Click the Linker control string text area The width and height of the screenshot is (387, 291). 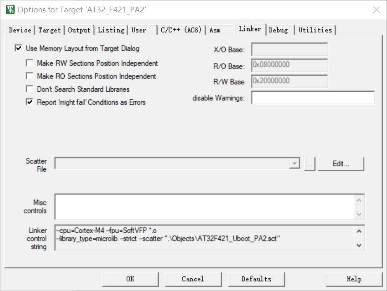tap(205, 238)
